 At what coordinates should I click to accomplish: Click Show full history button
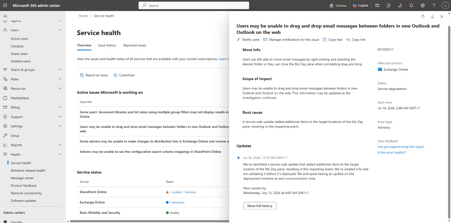pyautogui.click(x=260, y=206)
